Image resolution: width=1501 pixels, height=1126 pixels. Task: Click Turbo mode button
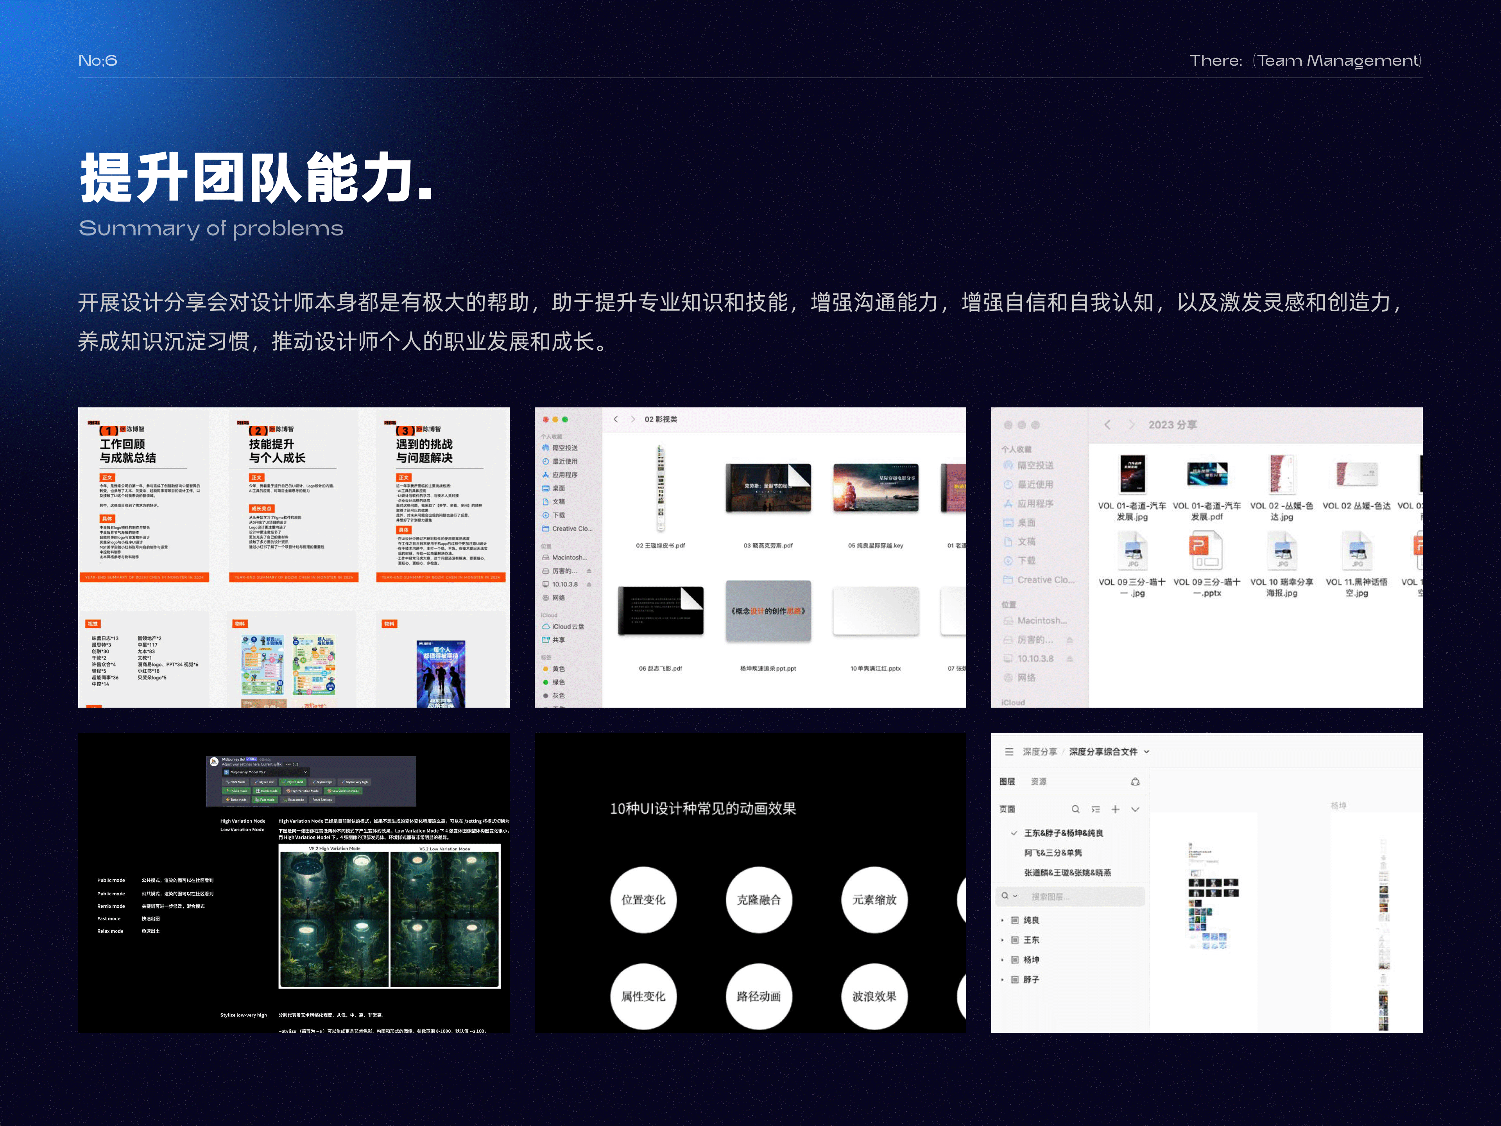[x=236, y=800]
